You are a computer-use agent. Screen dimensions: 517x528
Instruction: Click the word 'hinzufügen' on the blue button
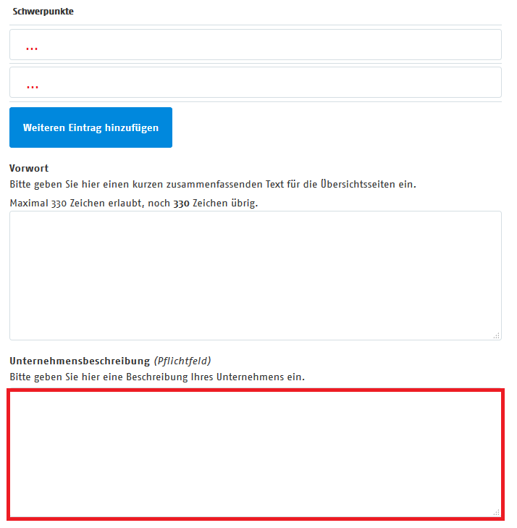point(132,128)
